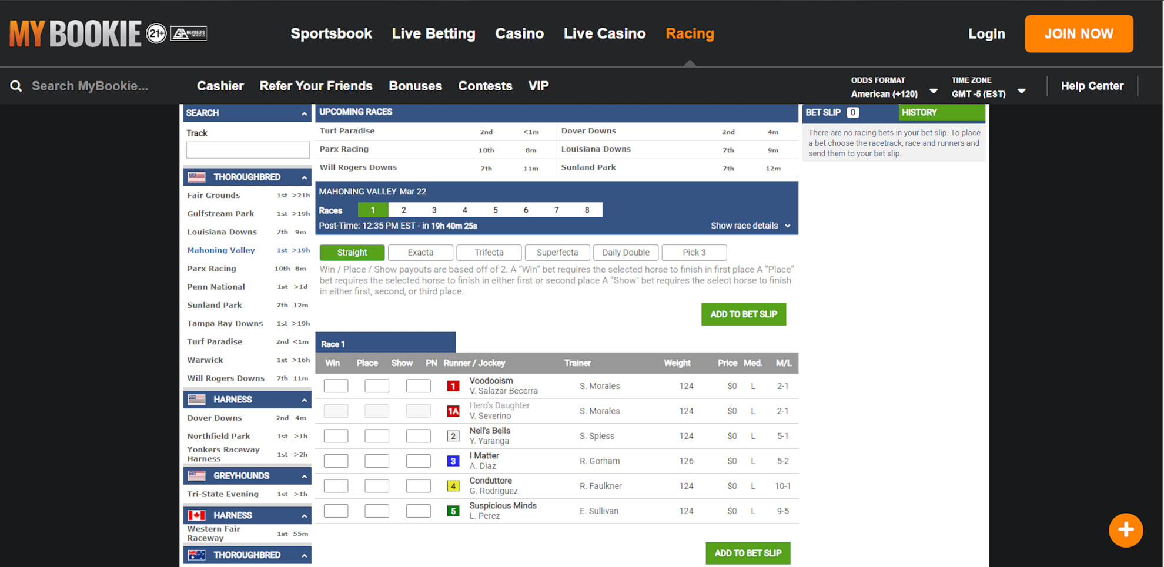1164x567 pixels.
Task: Click the 1A saddlecloth icon
Action: (x=453, y=411)
